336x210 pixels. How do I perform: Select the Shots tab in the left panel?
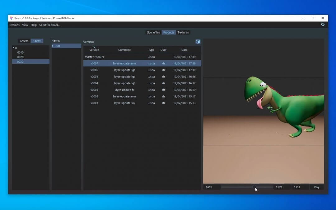click(x=37, y=41)
